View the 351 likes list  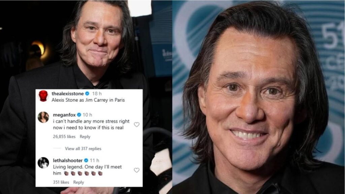[x=61, y=182]
